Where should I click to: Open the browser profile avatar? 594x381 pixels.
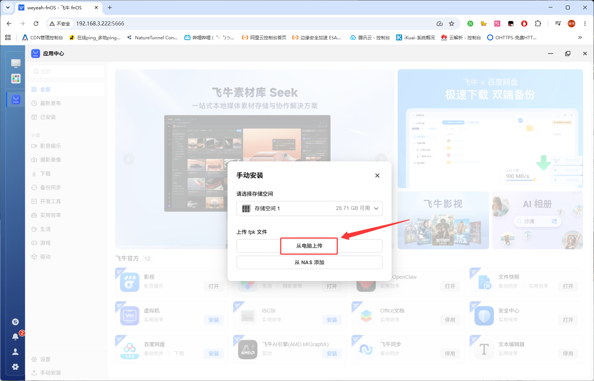click(572, 24)
